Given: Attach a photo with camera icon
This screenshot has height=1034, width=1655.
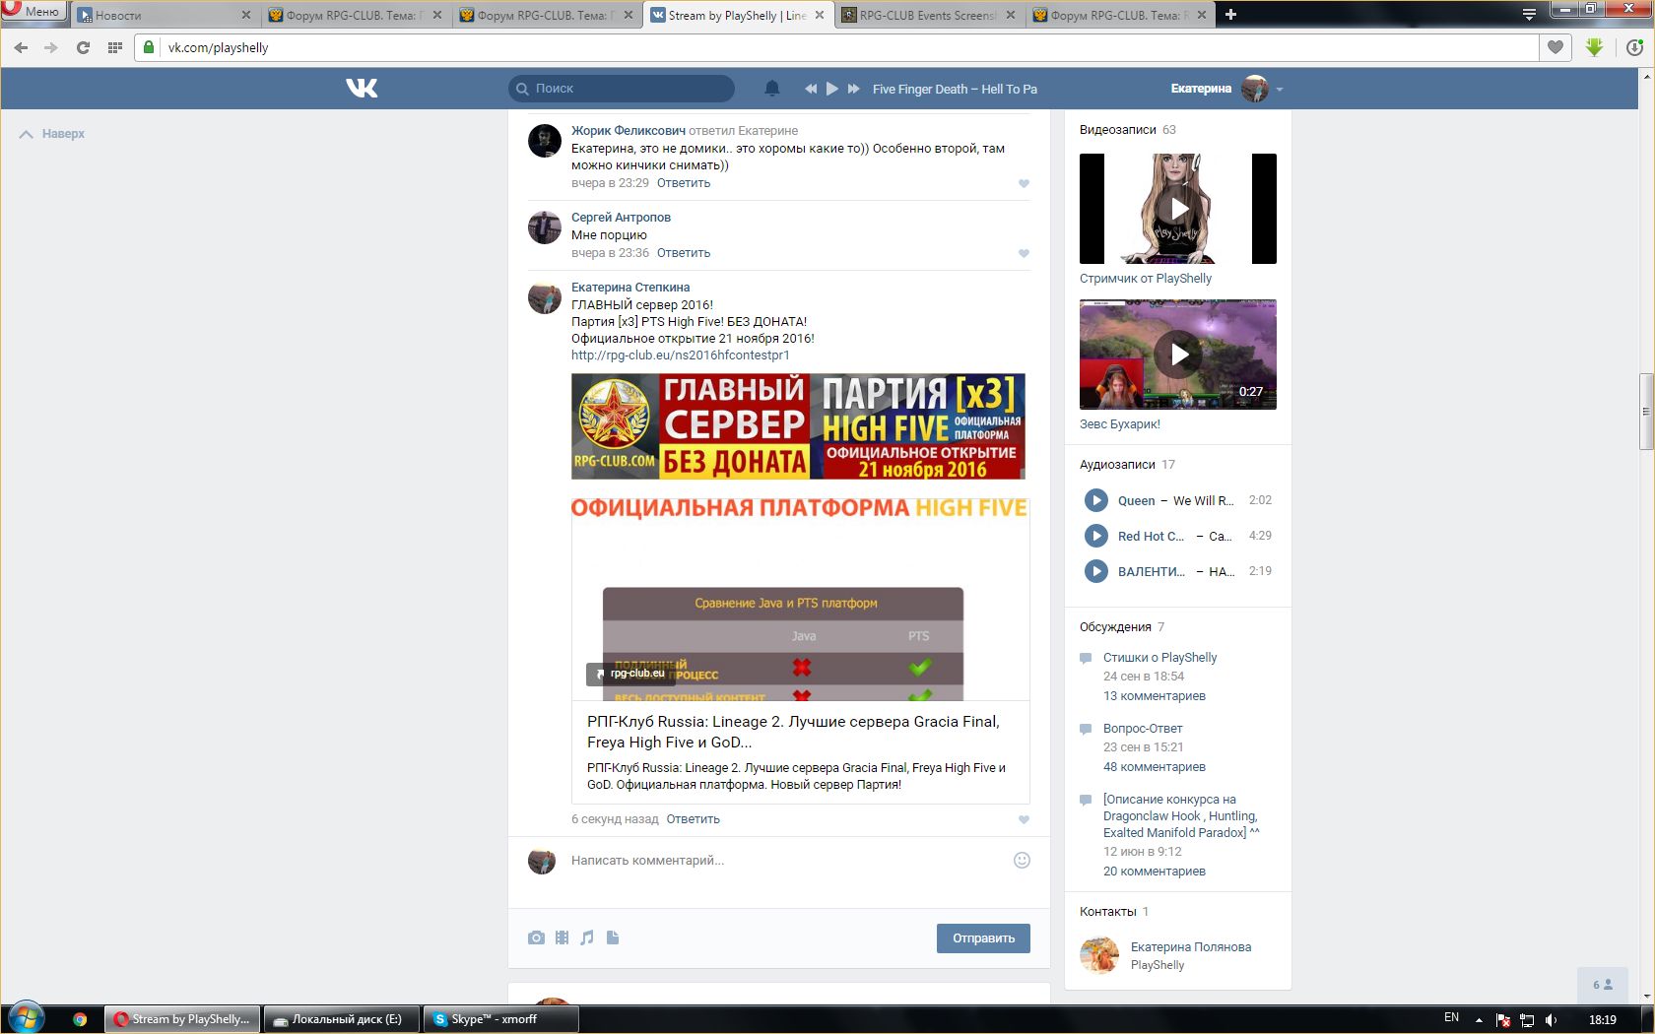Looking at the screenshot, I should click(536, 938).
